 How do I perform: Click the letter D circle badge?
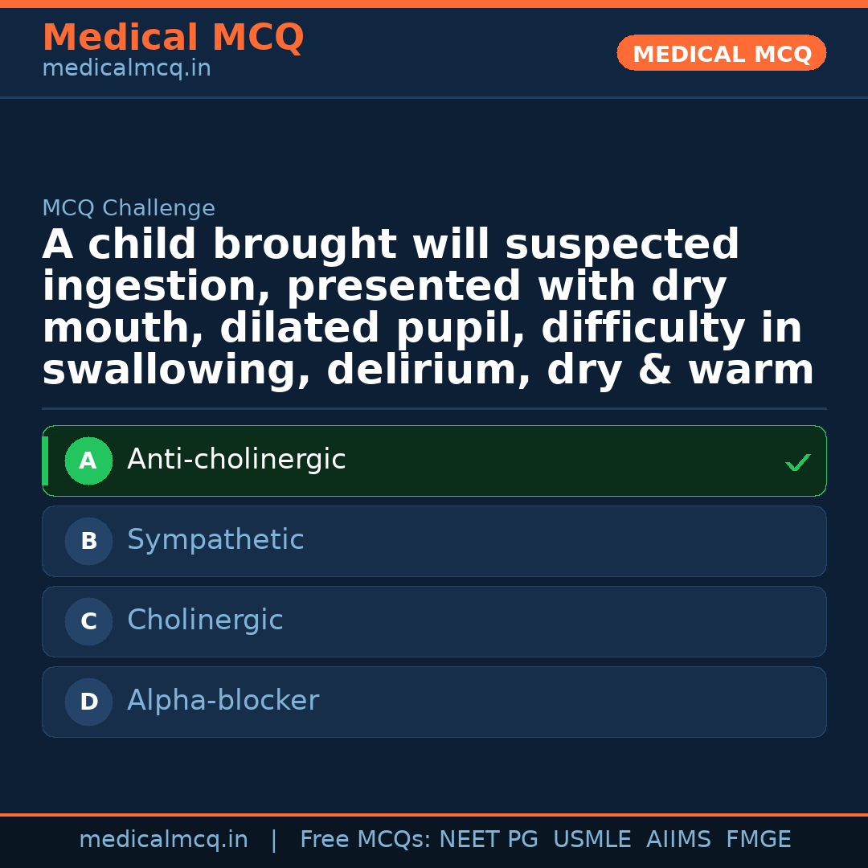[x=88, y=702]
